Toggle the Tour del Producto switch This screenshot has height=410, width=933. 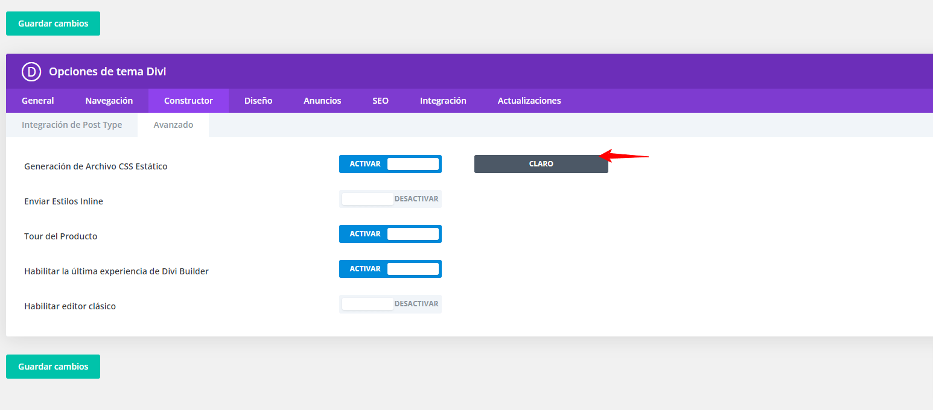[x=390, y=234]
